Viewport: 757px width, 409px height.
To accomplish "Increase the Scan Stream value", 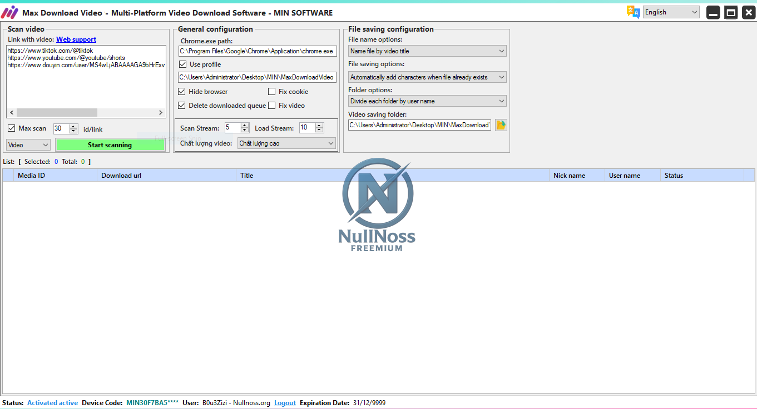I will click(x=245, y=124).
